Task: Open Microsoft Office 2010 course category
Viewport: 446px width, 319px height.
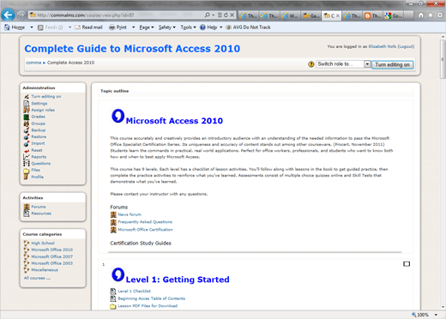Action: point(51,250)
